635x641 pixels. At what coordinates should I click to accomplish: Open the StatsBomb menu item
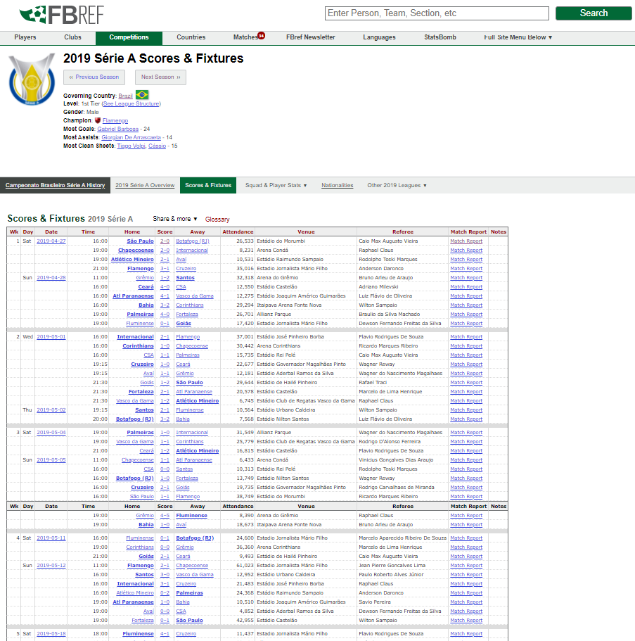pyautogui.click(x=440, y=37)
